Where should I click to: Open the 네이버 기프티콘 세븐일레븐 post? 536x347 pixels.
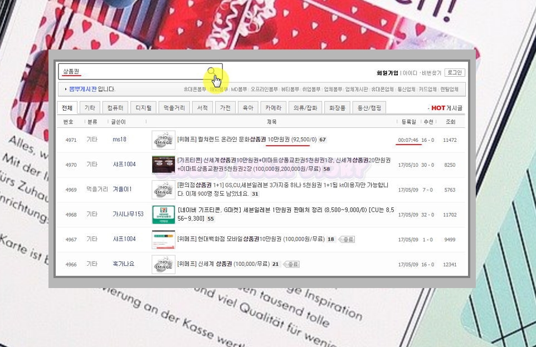click(286, 214)
